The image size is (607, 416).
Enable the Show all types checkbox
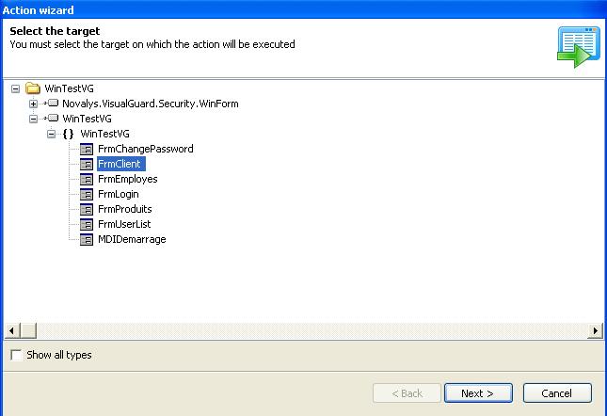tap(15, 355)
